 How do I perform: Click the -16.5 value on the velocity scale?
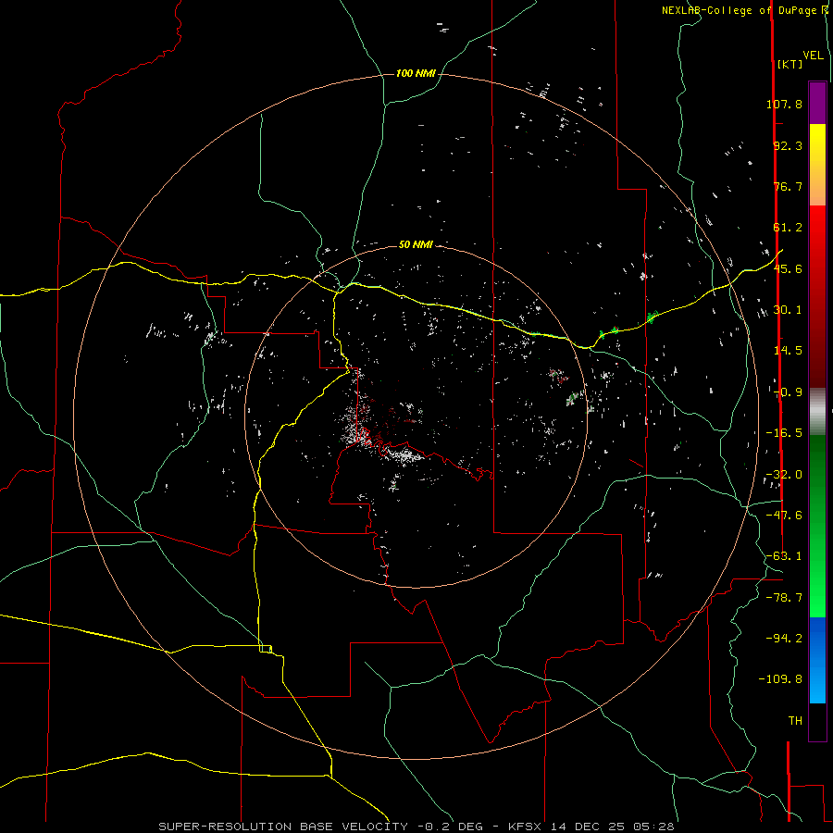pyautogui.click(x=784, y=433)
